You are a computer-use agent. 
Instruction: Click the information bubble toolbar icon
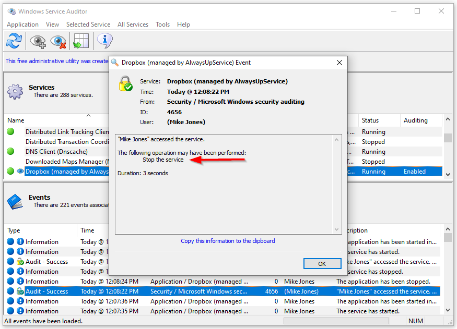pyautogui.click(x=104, y=41)
